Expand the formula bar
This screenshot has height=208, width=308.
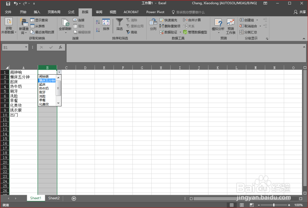[x=304, y=47]
